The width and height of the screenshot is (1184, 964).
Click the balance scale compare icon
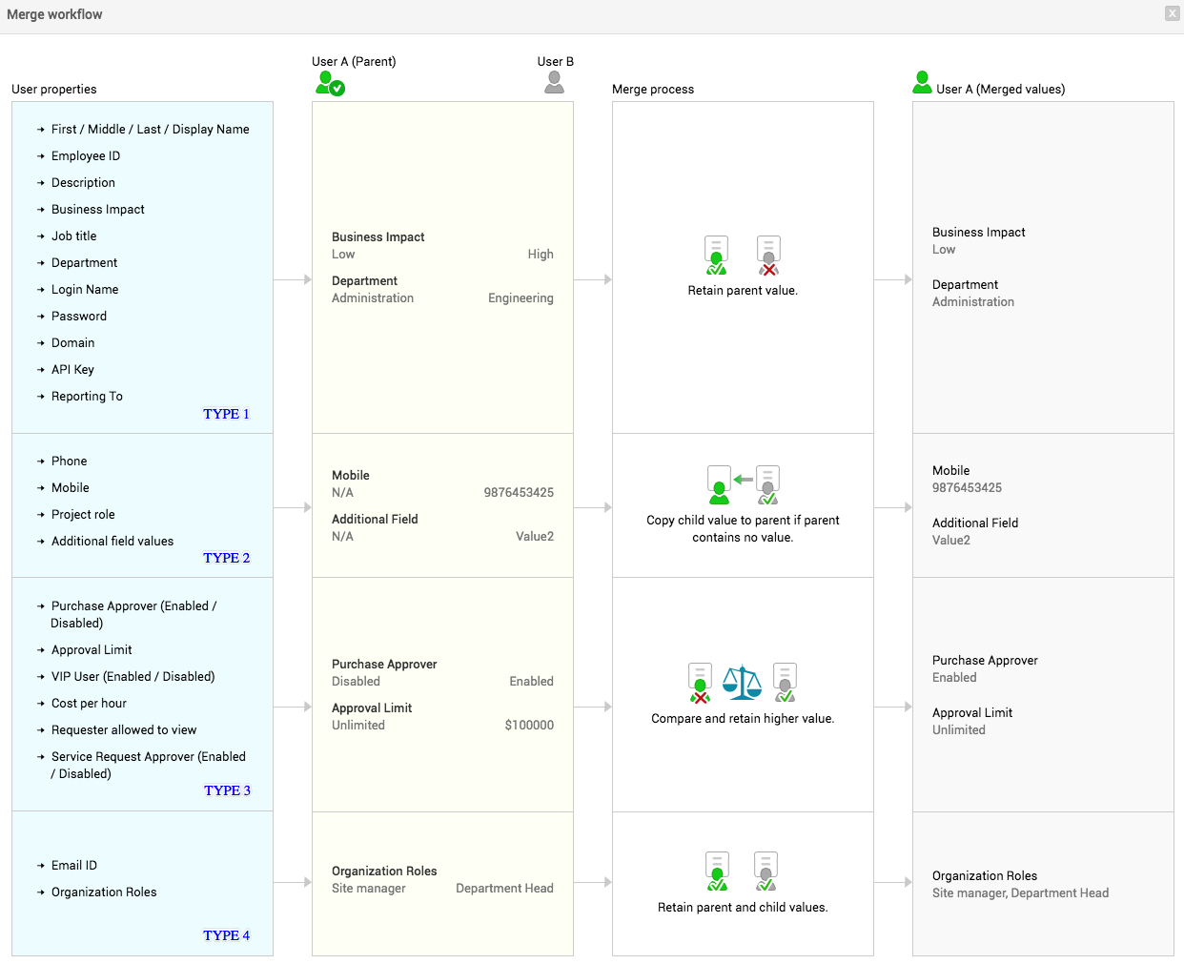[x=742, y=682]
